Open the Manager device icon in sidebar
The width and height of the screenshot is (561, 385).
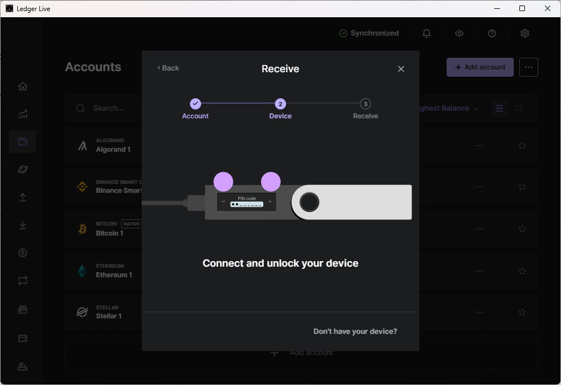click(x=23, y=367)
